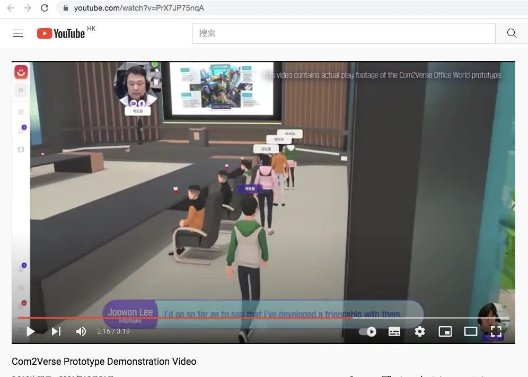Seek using the red video progress bar
Screen dimensions: 528x377
click(263, 318)
